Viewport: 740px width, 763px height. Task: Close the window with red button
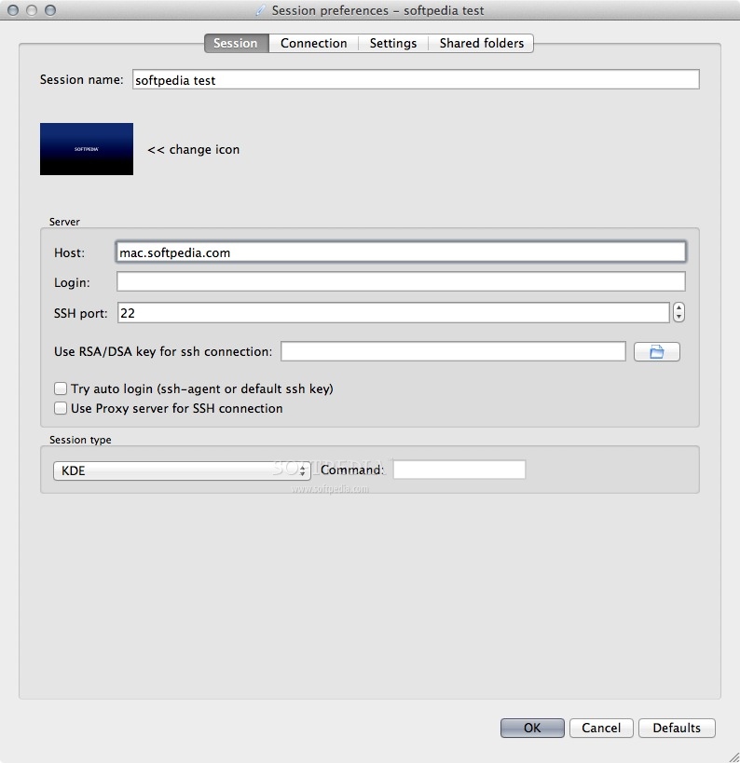[x=13, y=10]
